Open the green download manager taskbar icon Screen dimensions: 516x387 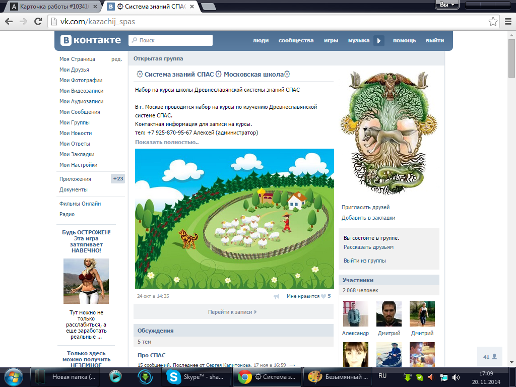[145, 377]
